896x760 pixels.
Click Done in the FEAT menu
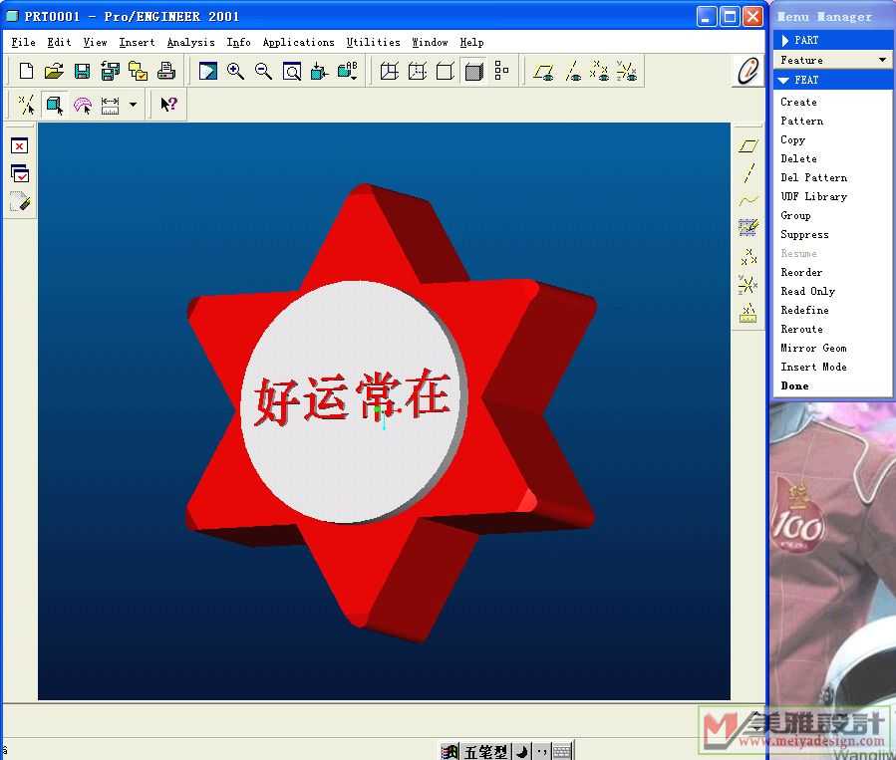pyautogui.click(x=794, y=385)
